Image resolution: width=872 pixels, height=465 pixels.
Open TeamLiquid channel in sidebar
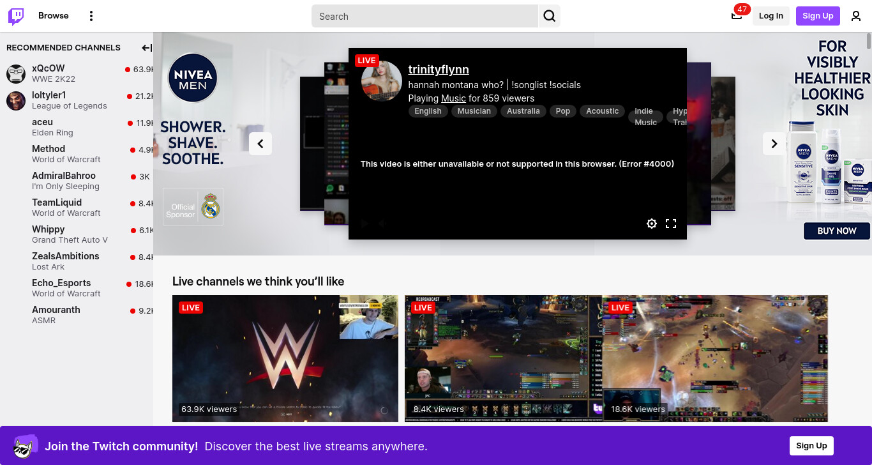(x=77, y=208)
